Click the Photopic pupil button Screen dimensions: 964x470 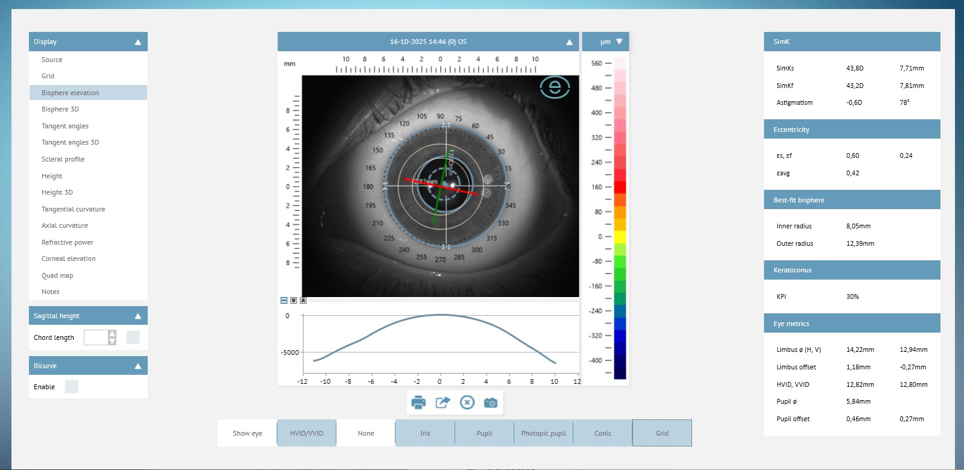(x=543, y=433)
